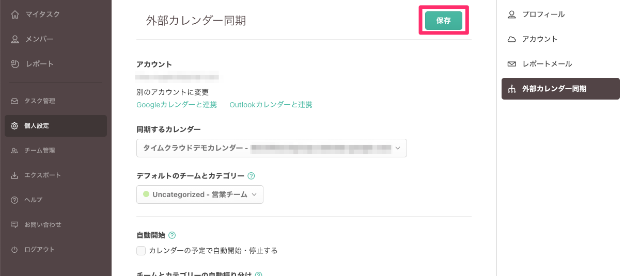Image resolution: width=624 pixels, height=276 pixels.
Task: Enable カレンダーの予定で自動開始・停止する checkbox
Action: (x=141, y=251)
